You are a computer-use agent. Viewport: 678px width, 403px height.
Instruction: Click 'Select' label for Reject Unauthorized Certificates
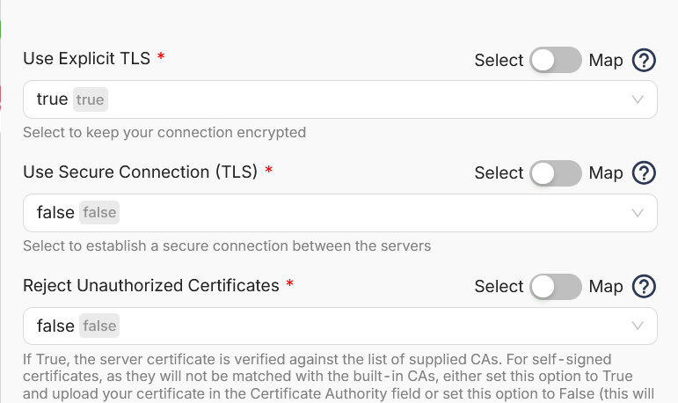(499, 287)
